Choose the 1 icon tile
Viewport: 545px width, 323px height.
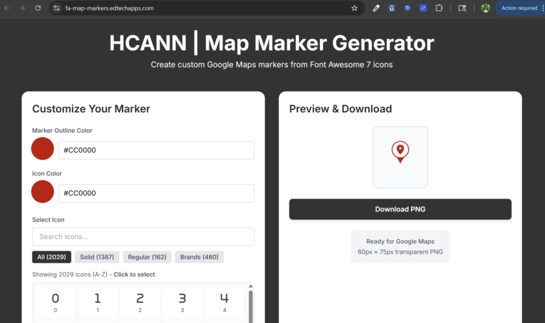[97, 302]
